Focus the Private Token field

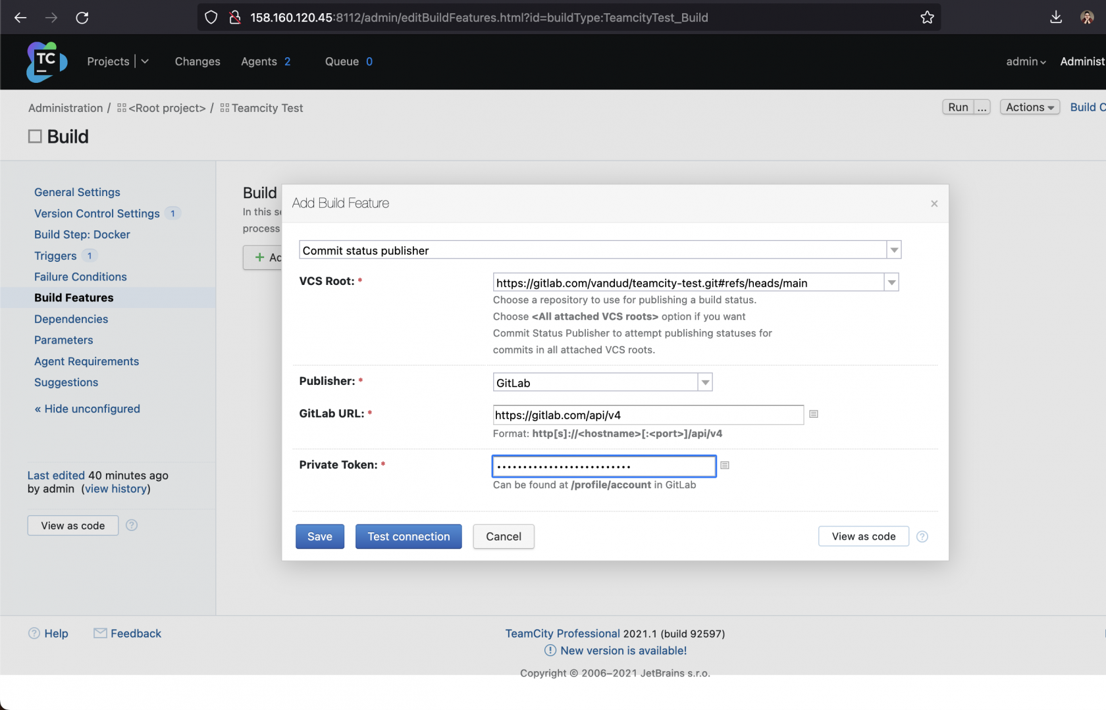(604, 466)
